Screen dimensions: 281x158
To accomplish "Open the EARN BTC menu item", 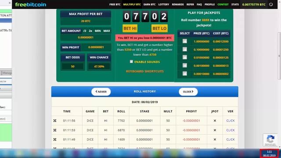I will click(x=149, y=4).
